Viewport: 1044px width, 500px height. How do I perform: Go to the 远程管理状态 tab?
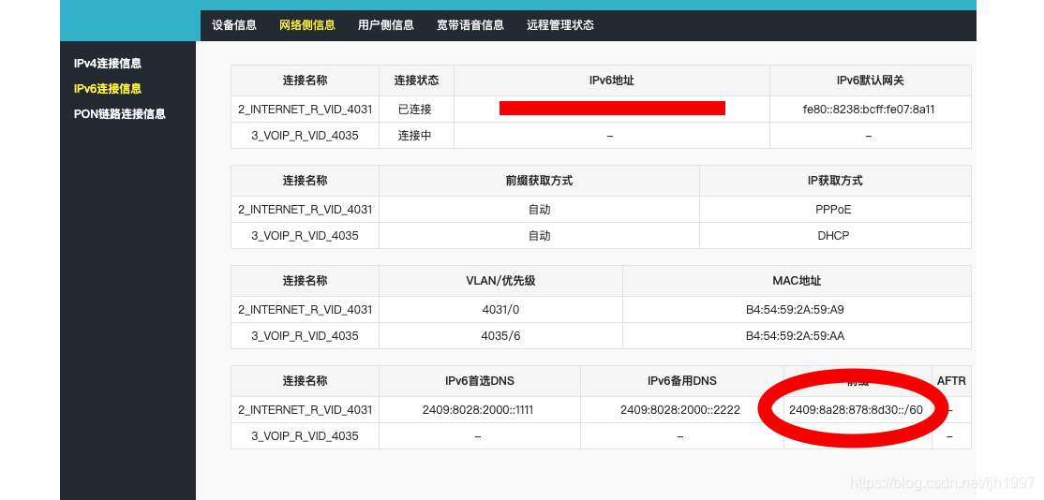click(559, 25)
